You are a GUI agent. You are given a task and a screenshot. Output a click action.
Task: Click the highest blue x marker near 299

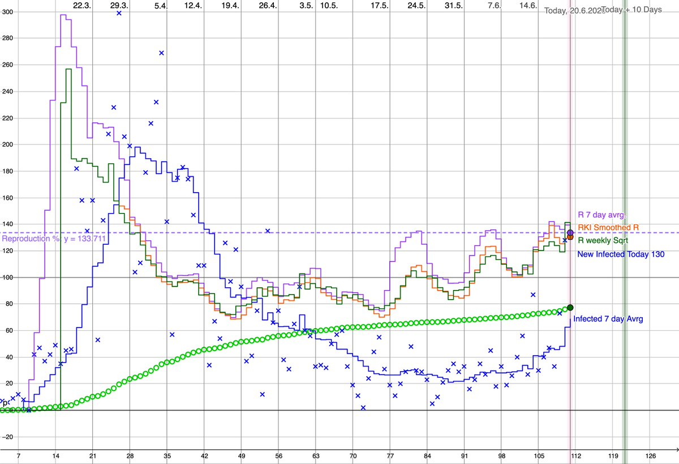click(x=119, y=12)
